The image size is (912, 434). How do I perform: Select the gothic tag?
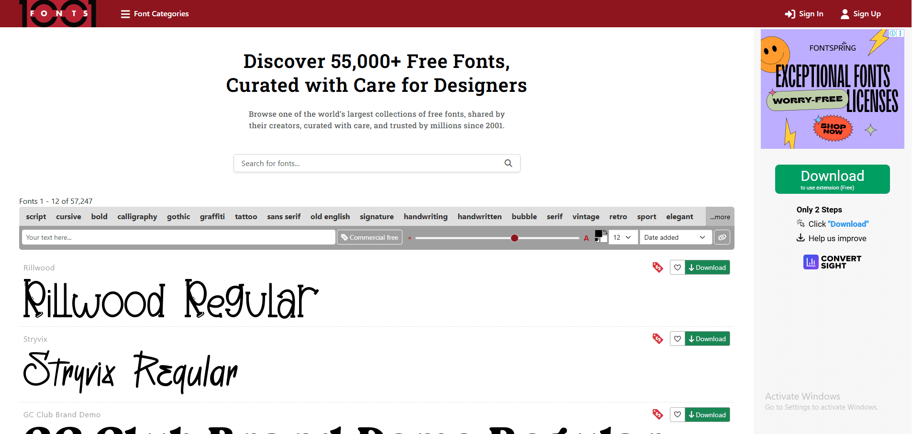point(178,216)
